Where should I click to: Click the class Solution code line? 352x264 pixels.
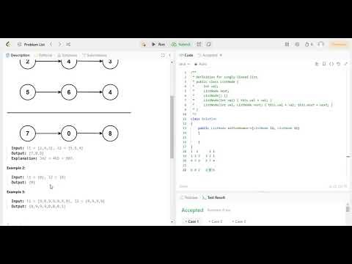[203, 119]
